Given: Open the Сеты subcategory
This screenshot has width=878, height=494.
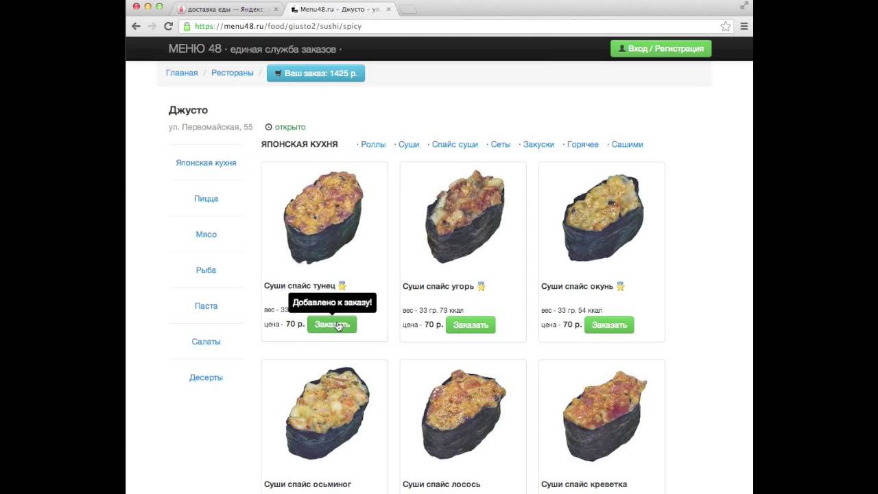Looking at the screenshot, I should click(501, 145).
